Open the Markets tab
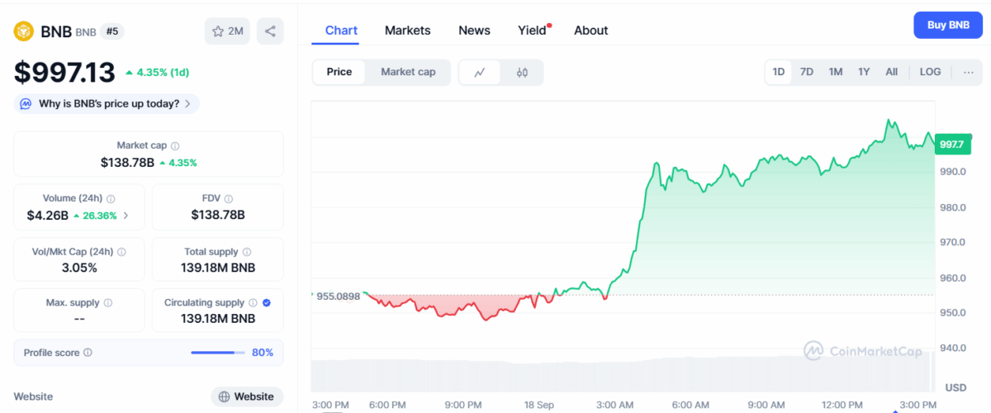The width and height of the screenshot is (991, 413). (407, 31)
